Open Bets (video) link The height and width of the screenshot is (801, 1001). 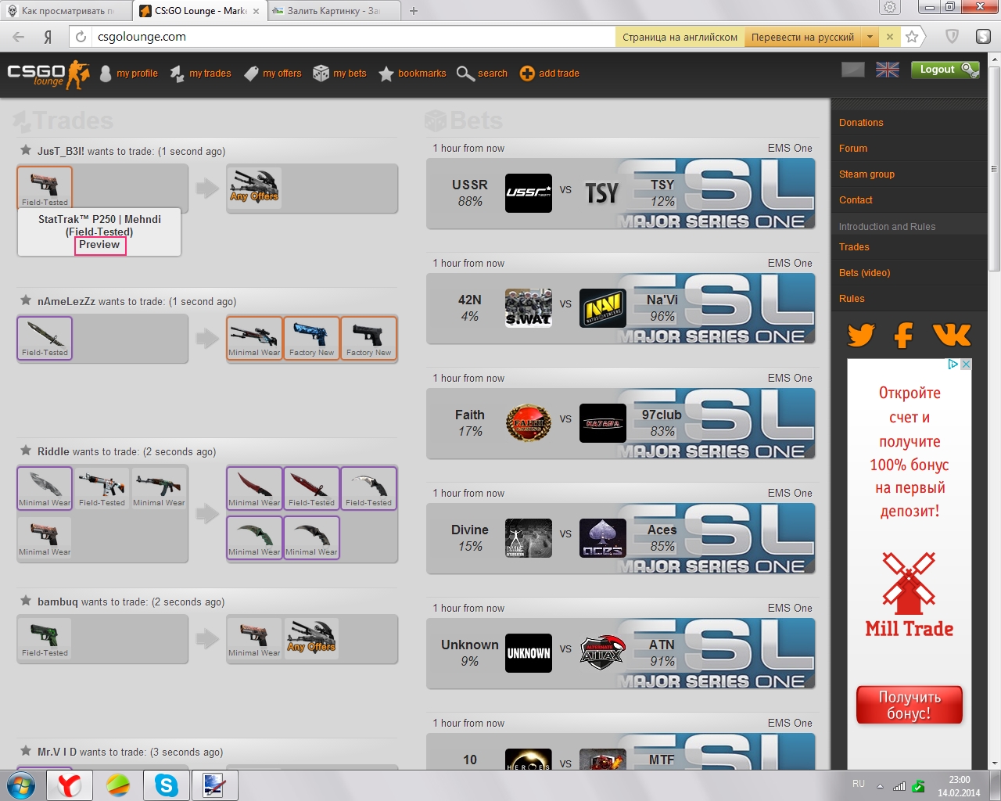click(x=864, y=273)
